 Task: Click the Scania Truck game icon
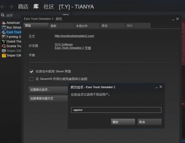[4, 46]
